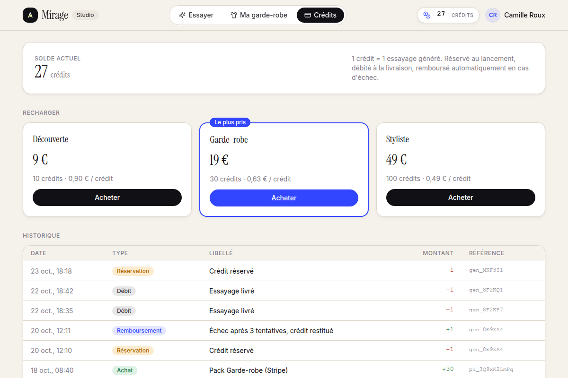
Task: Click Débit badge on 22 oct. 18:35 row
Action: [124, 311]
